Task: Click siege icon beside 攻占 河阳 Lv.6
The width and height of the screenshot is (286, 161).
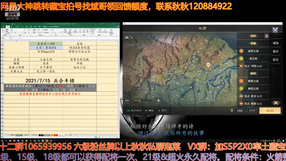Action: pos(241,66)
